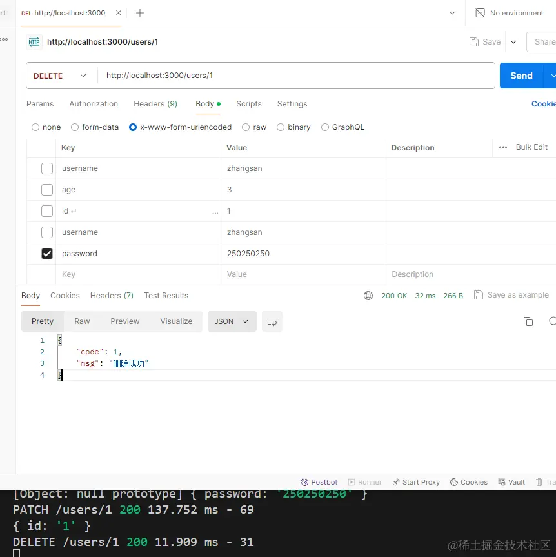Open the table column options ellipsis
556x557 pixels.
503,147
